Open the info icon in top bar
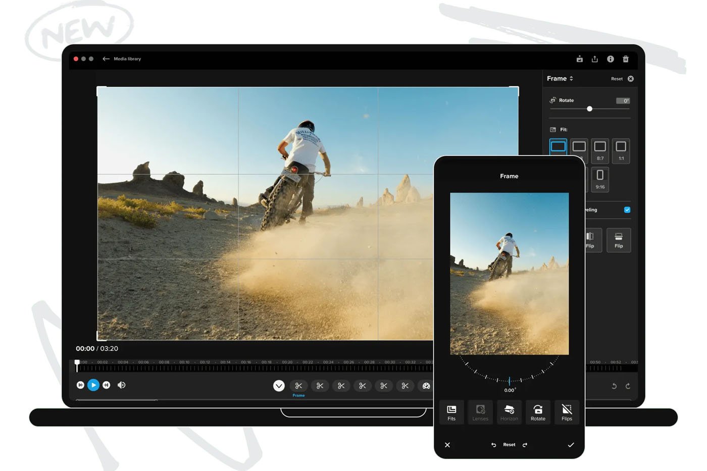 611,59
